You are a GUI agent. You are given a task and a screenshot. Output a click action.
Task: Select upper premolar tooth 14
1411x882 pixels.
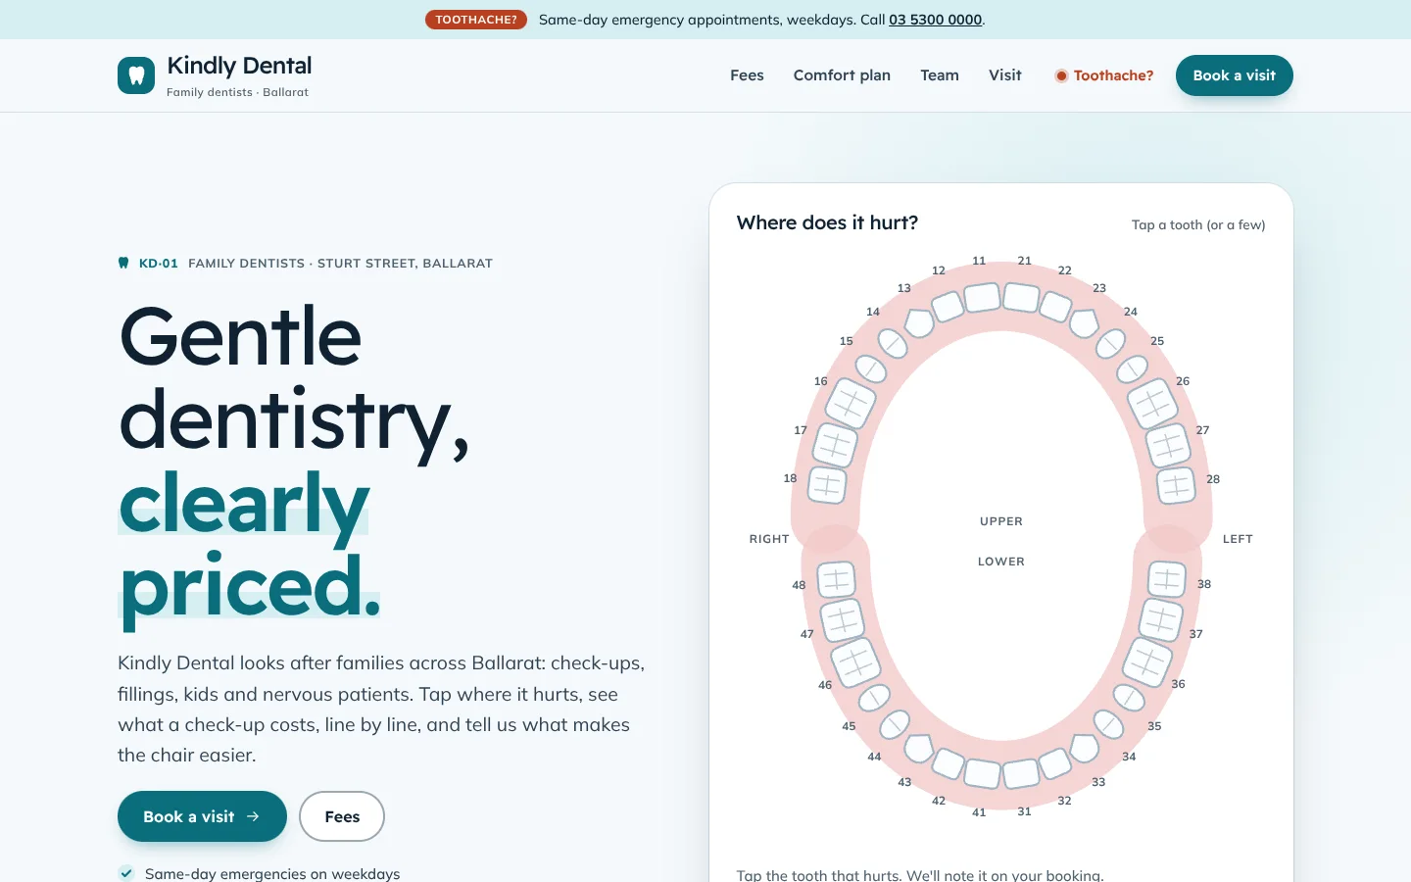click(893, 343)
